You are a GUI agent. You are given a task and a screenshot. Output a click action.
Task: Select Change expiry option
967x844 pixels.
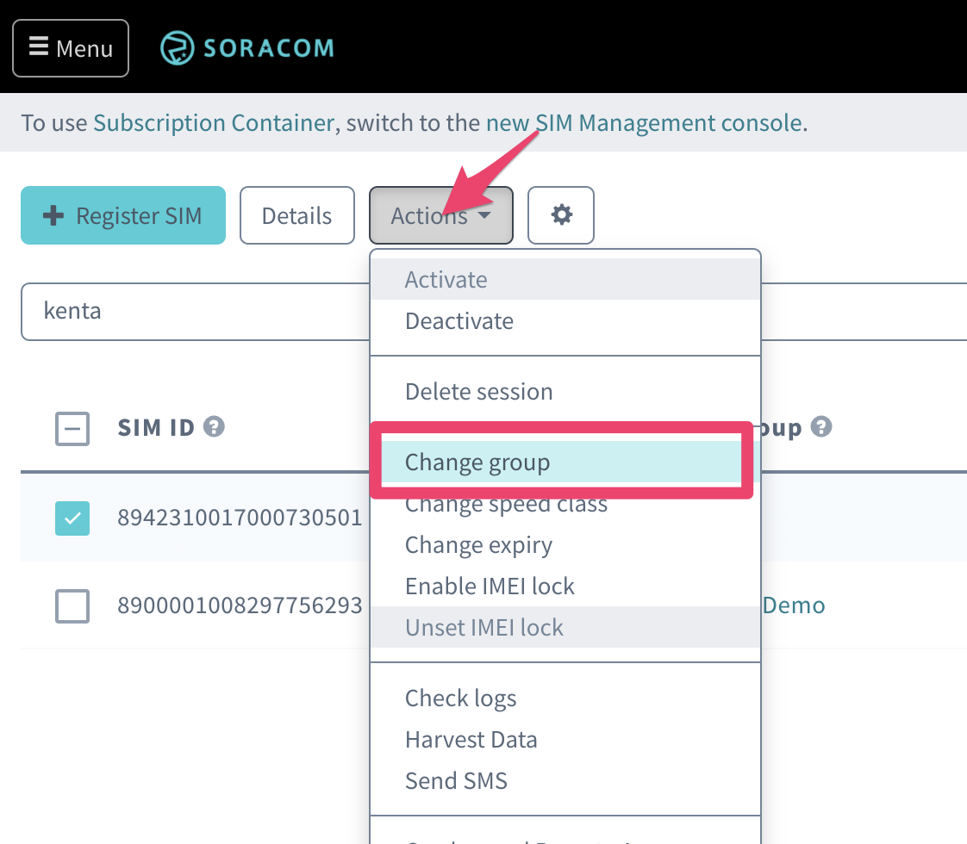(478, 545)
